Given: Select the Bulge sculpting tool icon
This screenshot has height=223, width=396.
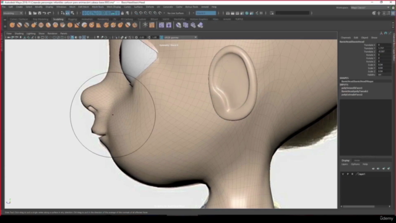Looking at the screenshot, I should pos(121,25).
